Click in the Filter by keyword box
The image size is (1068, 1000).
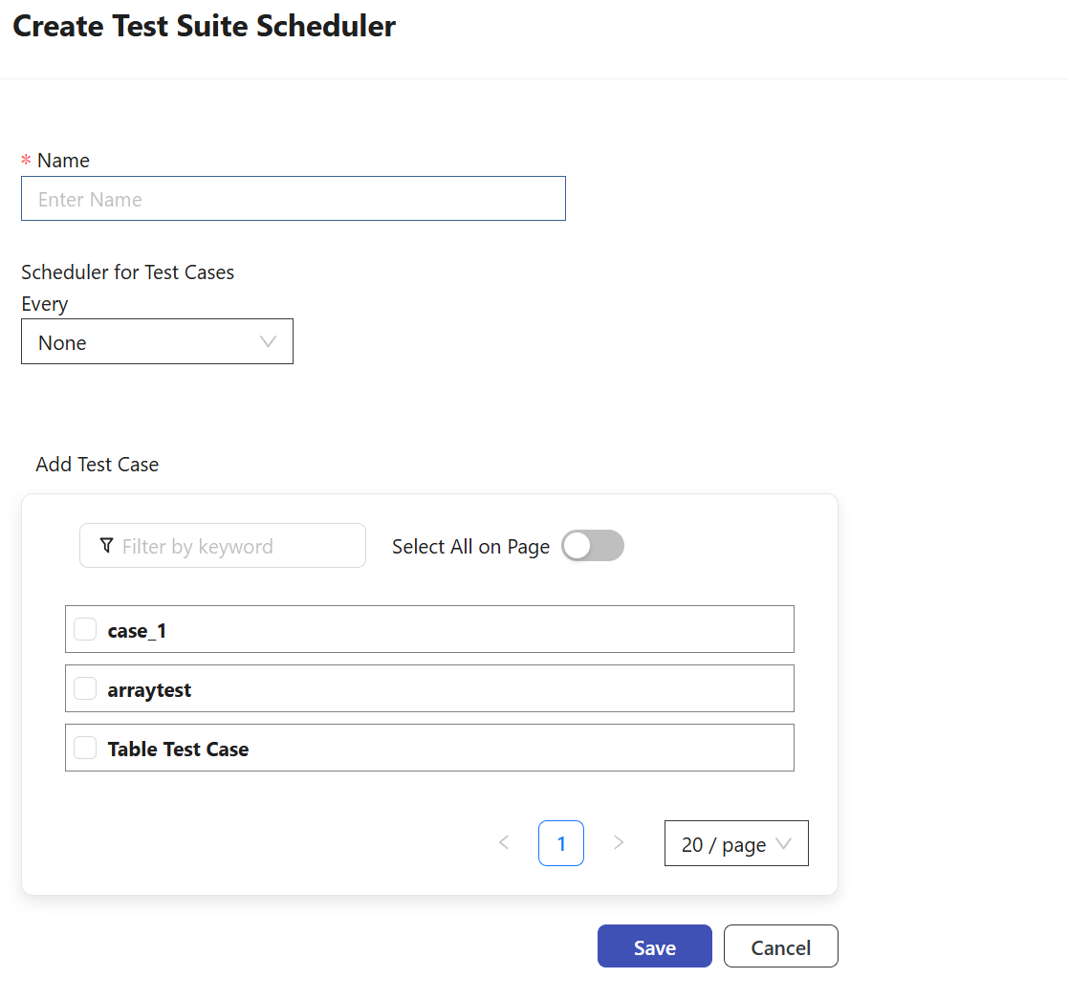[x=234, y=546]
